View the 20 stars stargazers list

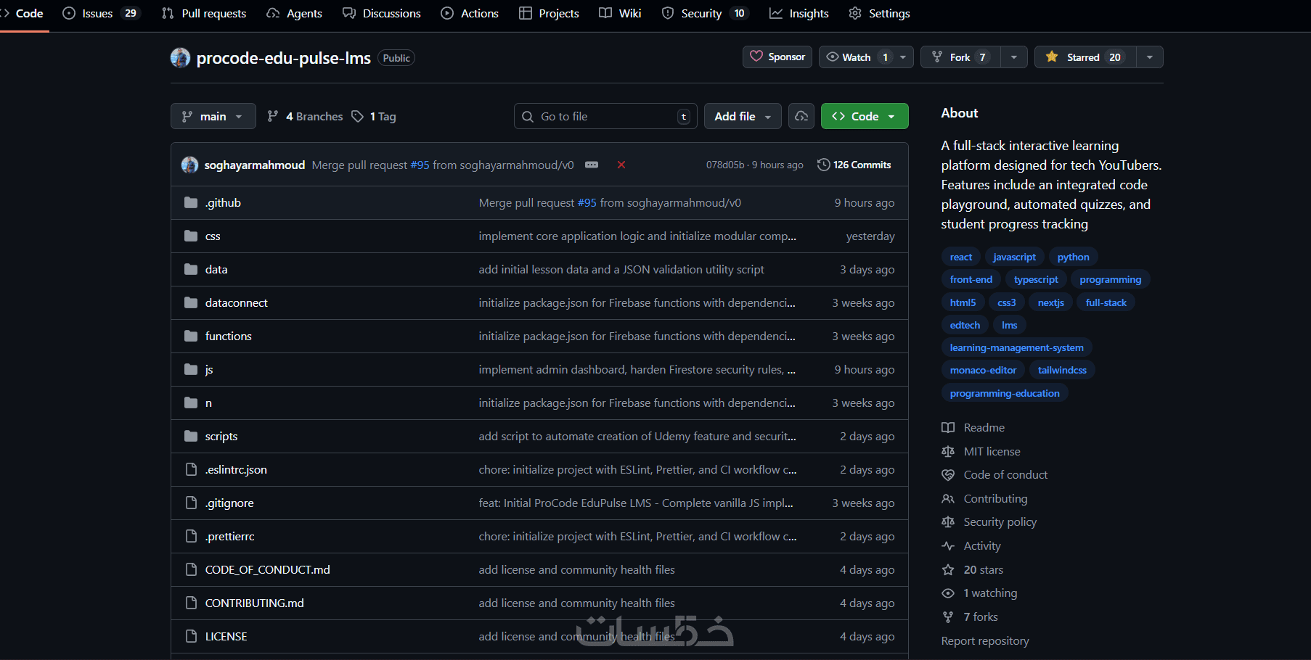point(973,570)
